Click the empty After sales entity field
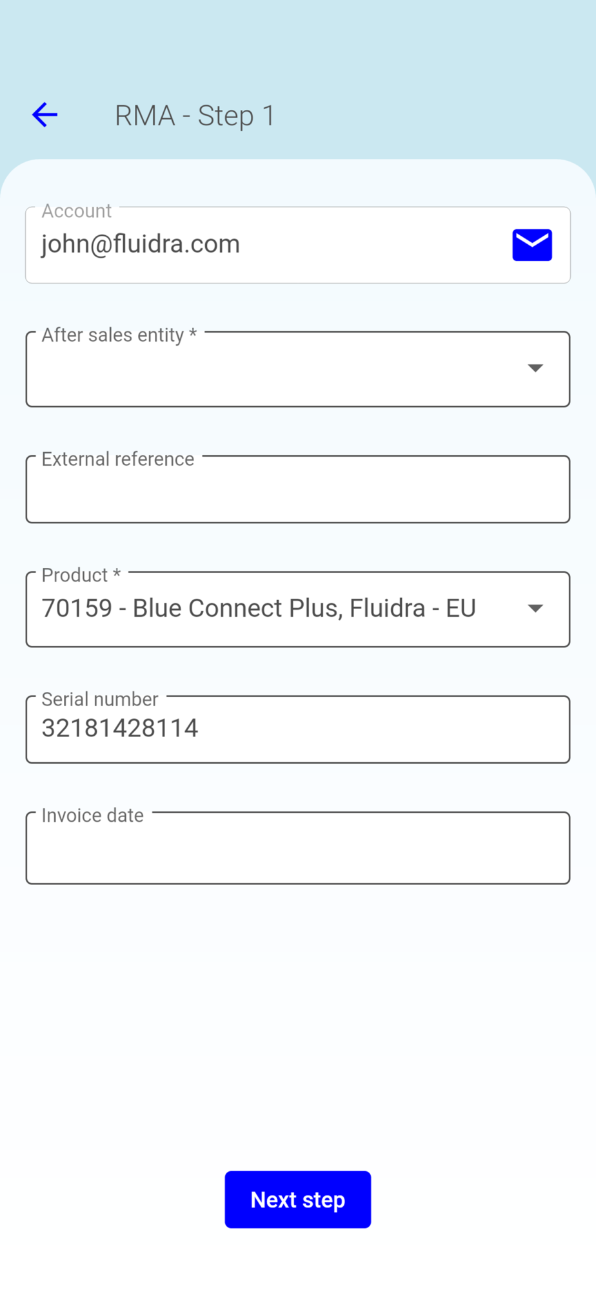Screen dimensions: 596x1292 click(271, 371)
